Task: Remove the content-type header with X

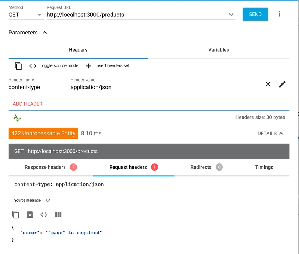Action: [x=268, y=84]
